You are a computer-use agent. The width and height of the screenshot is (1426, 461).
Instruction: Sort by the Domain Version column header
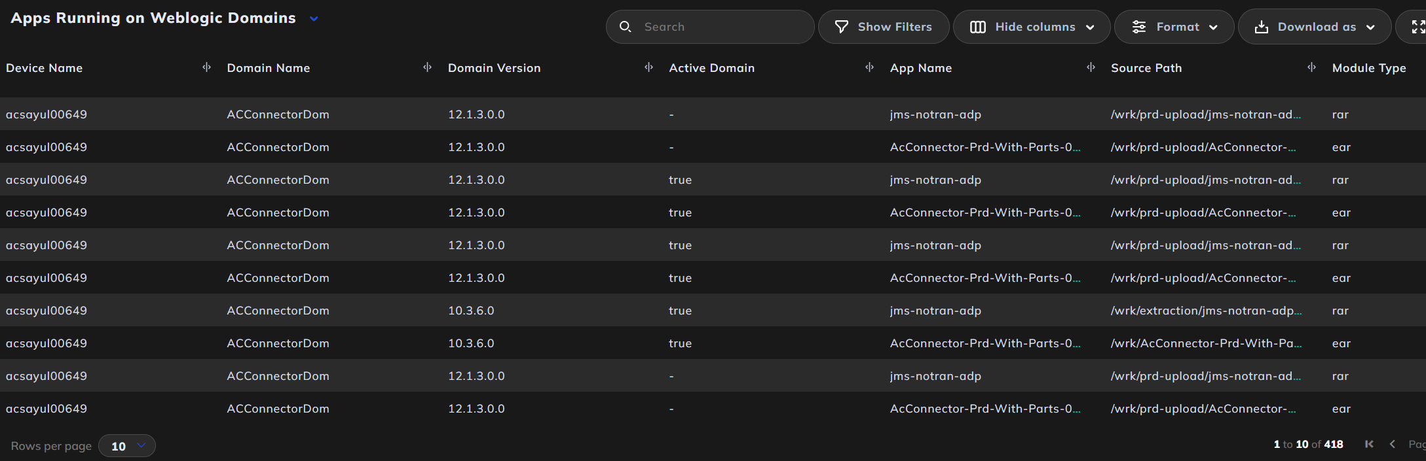[x=494, y=68]
